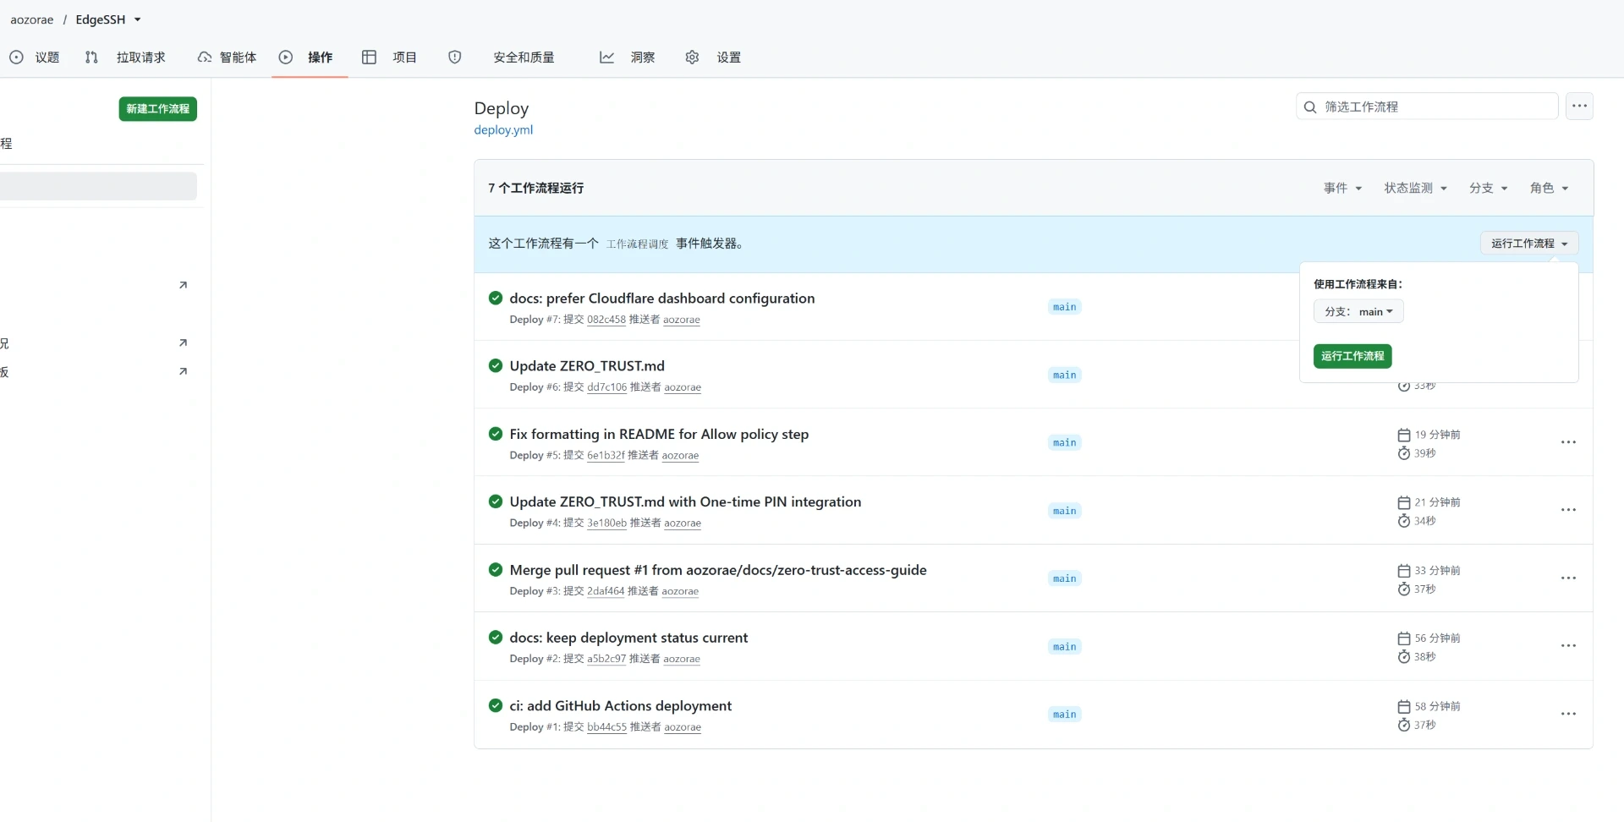Click success check icon of 'ci: add GitHub Actions deployment'
Viewport: 1624px width, 822px height.
[496, 705]
